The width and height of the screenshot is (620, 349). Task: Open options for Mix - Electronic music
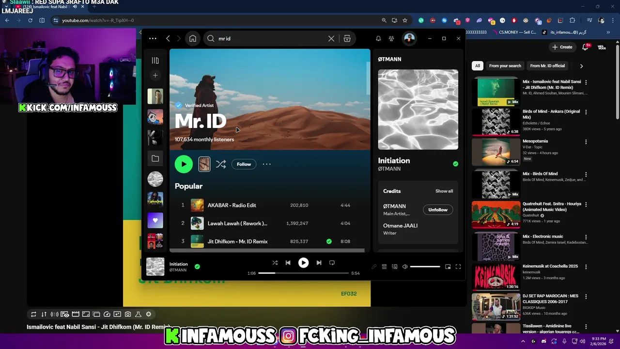[x=586, y=237]
